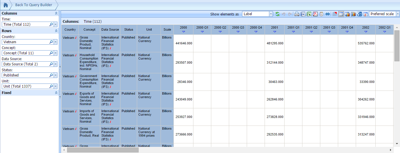The height and width of the screenshot is (153, 400).
Task: Go Back To Query Builder
Action: [x=33, y=5]
